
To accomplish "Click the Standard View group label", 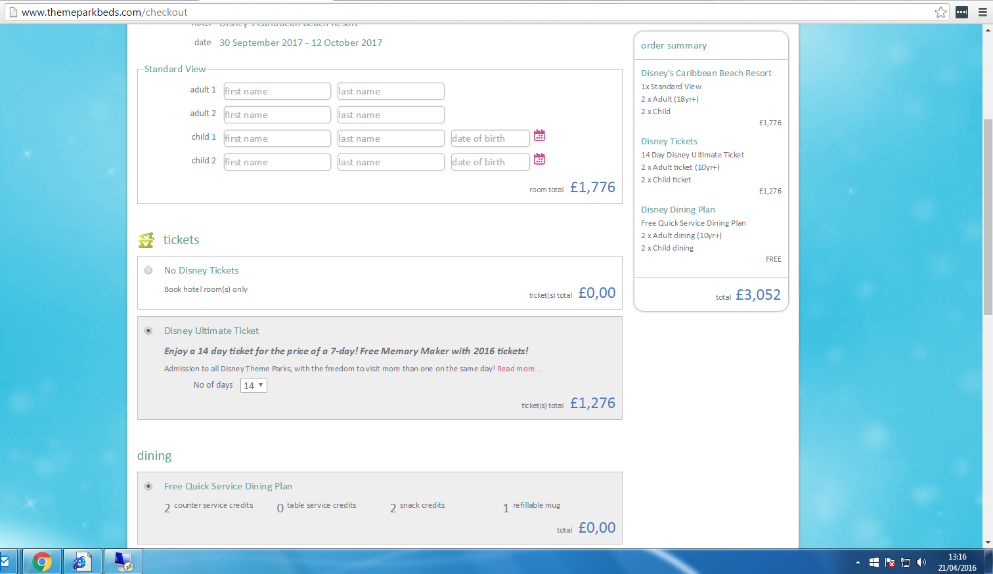I will point(175,69).
